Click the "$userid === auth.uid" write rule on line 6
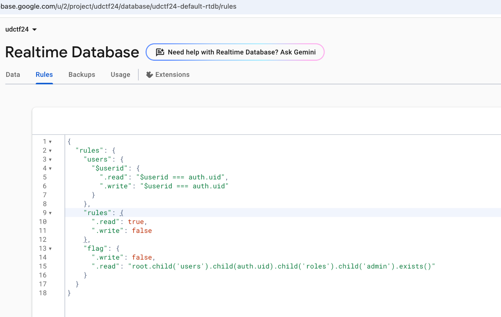501x317 pixels. [184, 186]
